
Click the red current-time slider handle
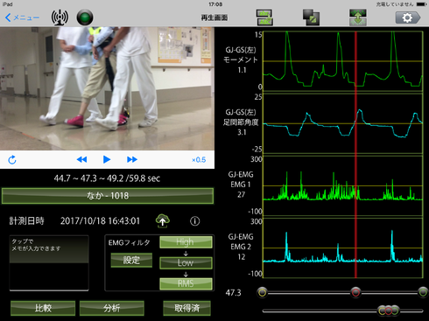pos(355,292)
